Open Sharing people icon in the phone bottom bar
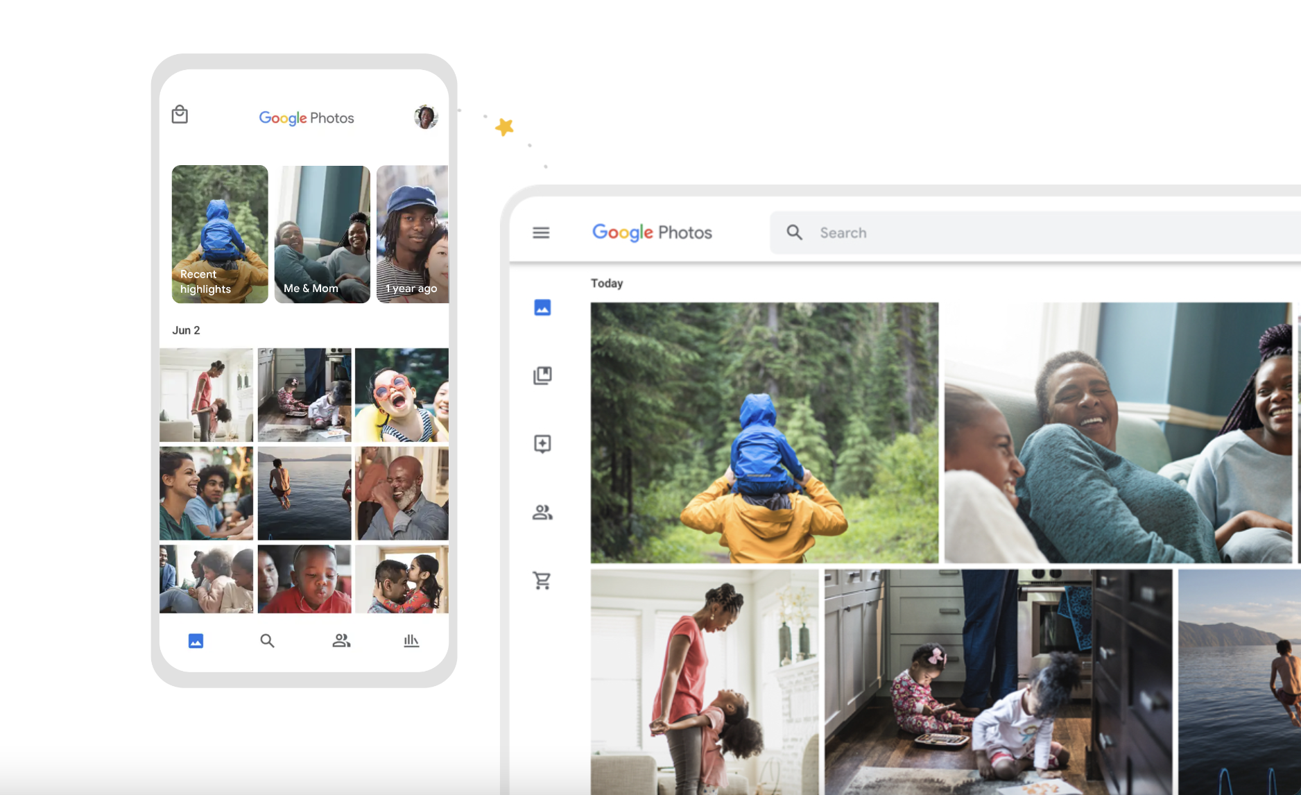 click(341, 641)
